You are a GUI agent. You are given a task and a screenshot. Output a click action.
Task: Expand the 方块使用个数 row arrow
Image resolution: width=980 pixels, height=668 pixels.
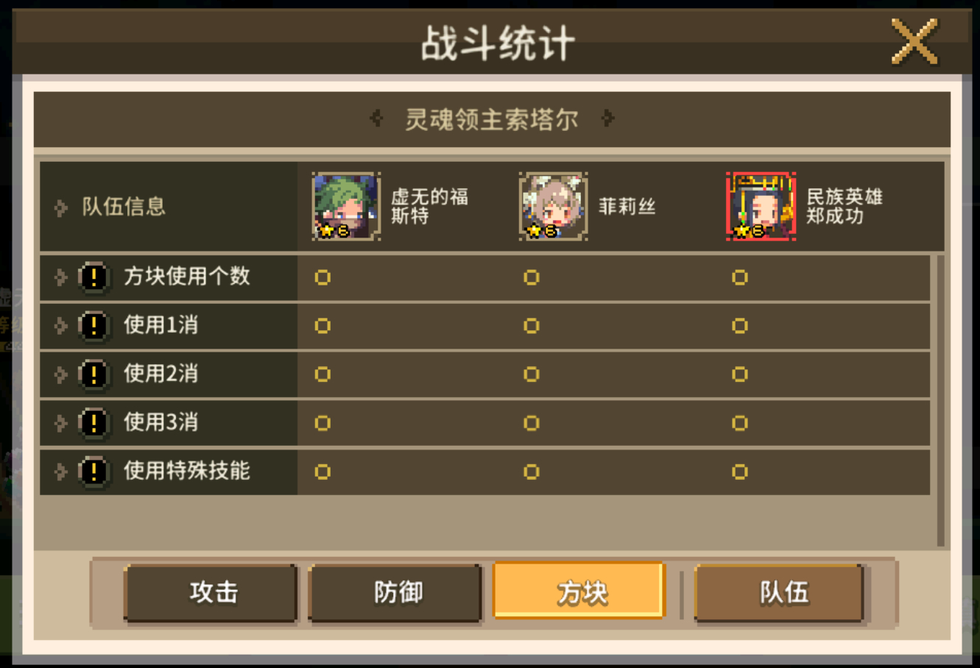[61, 277]
